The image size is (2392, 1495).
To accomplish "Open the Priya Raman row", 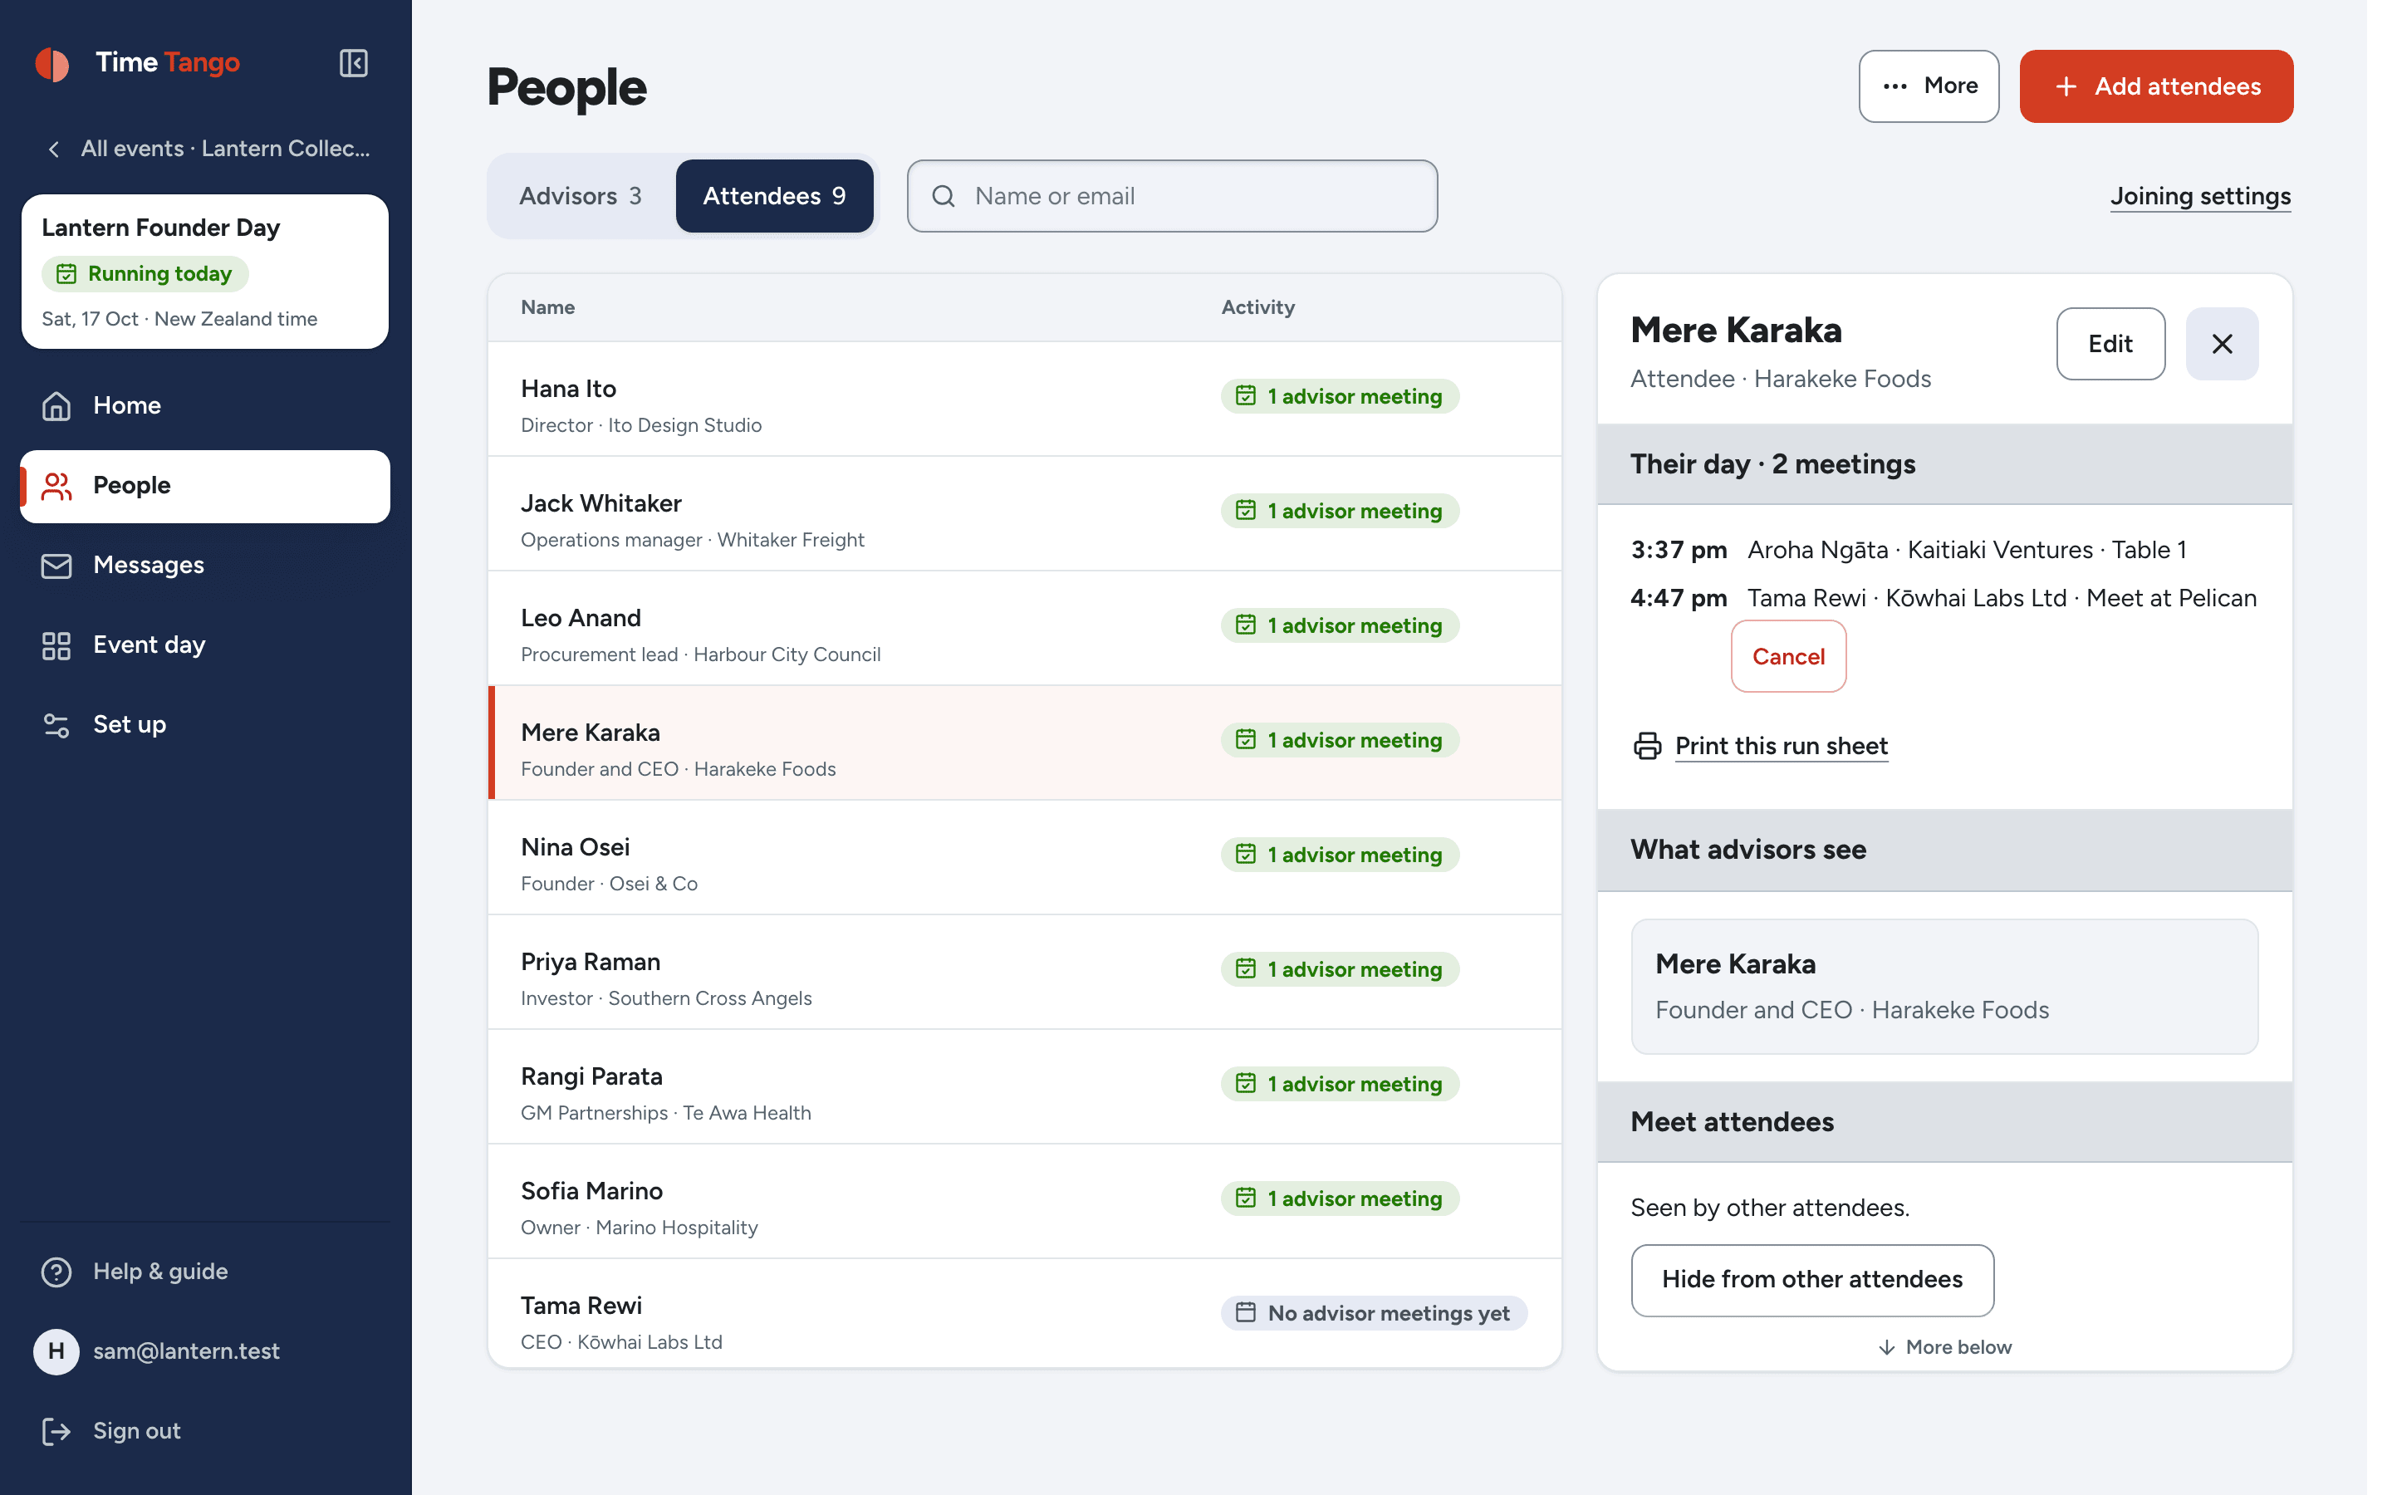I will point(1024,973).
